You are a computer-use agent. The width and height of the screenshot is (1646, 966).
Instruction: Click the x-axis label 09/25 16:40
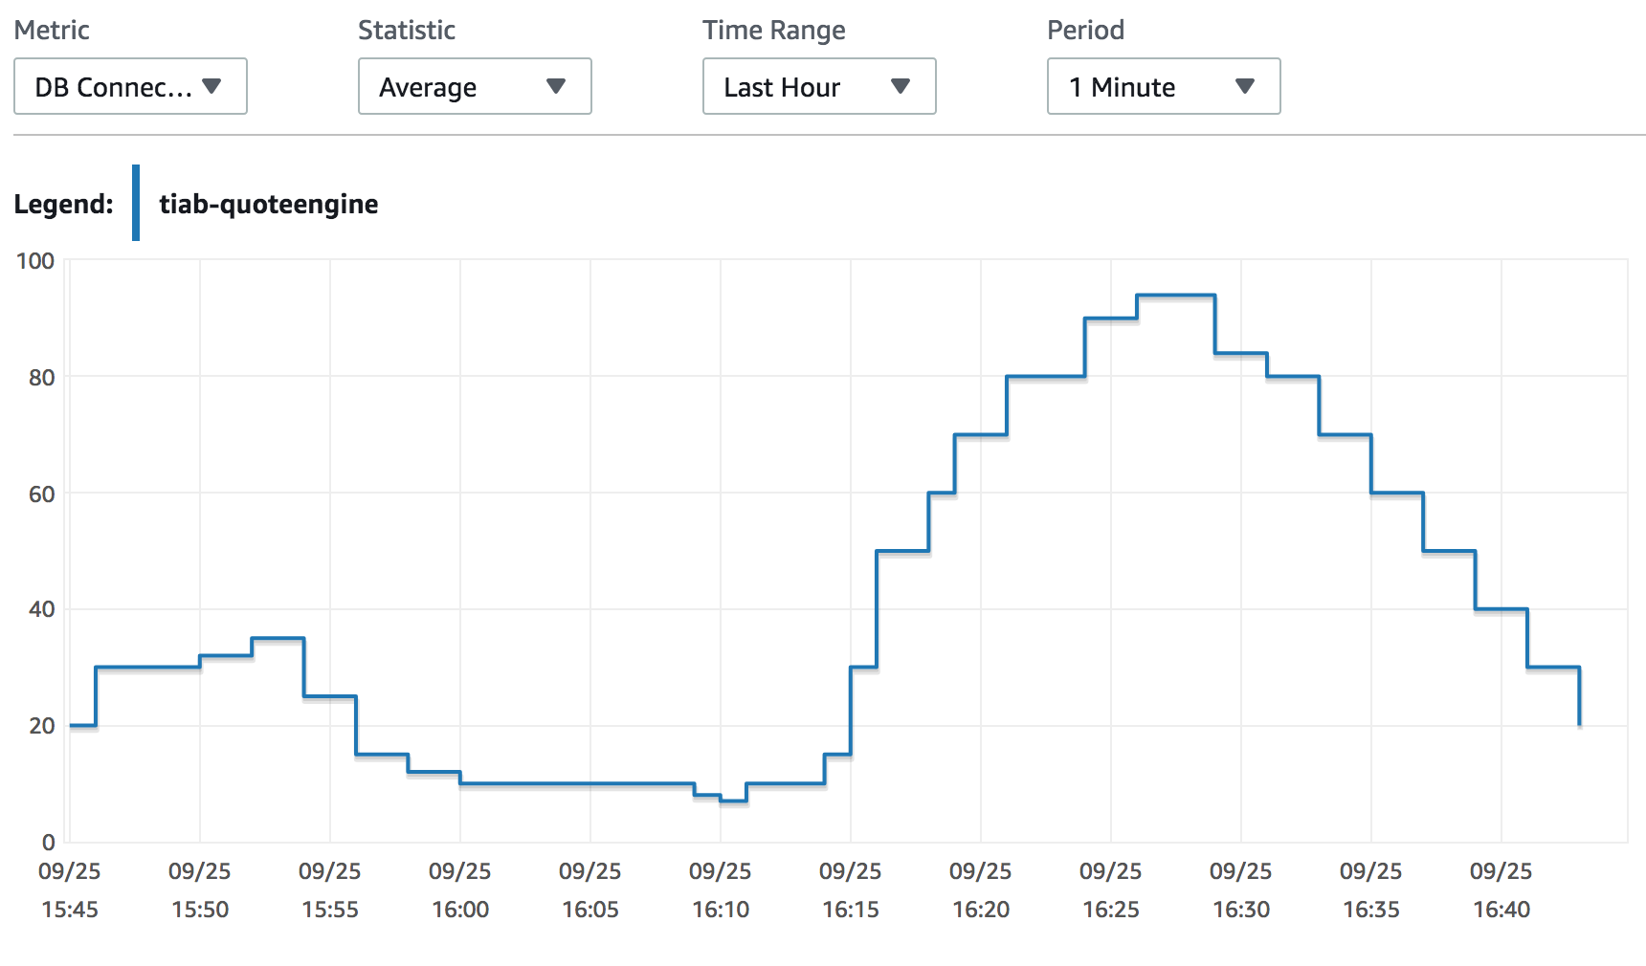click(1501, 890)
